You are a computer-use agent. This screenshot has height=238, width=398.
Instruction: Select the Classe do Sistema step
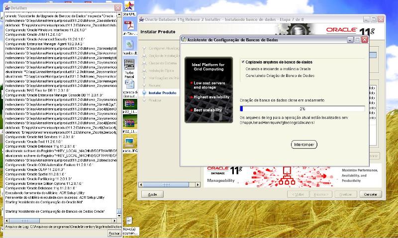pos(163,63)
